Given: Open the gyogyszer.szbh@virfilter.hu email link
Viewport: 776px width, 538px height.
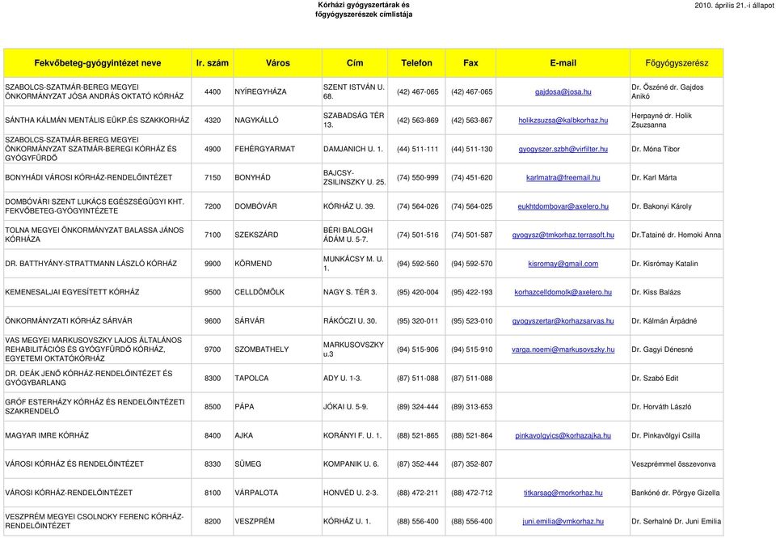Looking at the screenshot, I should click(x=563, y=149).
